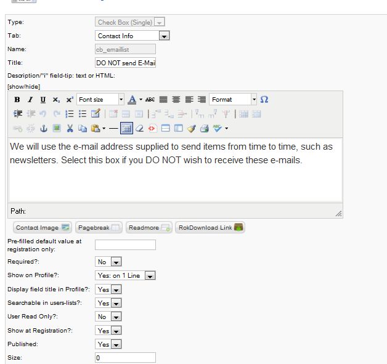Apply underline formatting
The width and height of the screenshot is (387, 364).
(x=43, y=100)
